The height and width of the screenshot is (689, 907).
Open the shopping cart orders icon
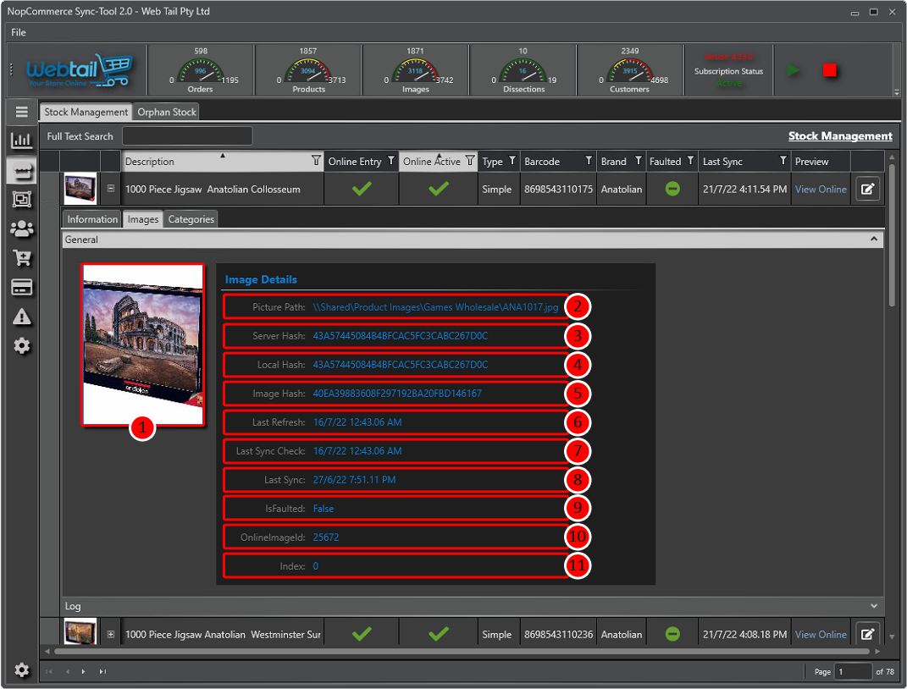tap(22, 258)
